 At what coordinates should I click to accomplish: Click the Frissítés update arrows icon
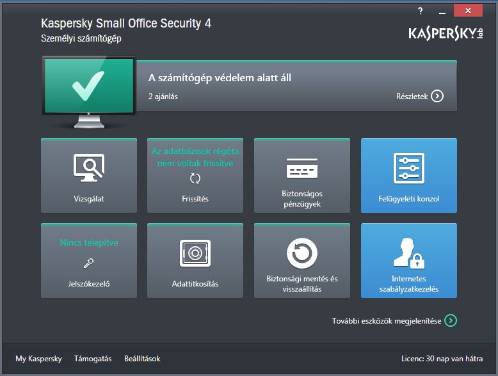195,179
